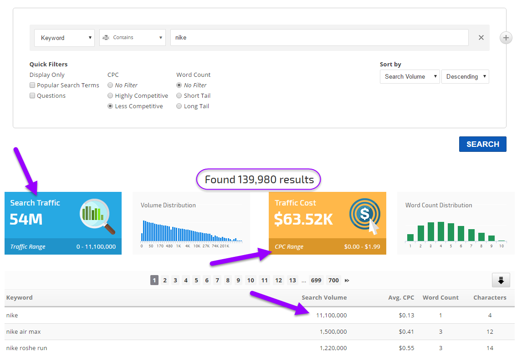
Task: Select the Highly Competitive CPC radio
Action: [110, 95]
